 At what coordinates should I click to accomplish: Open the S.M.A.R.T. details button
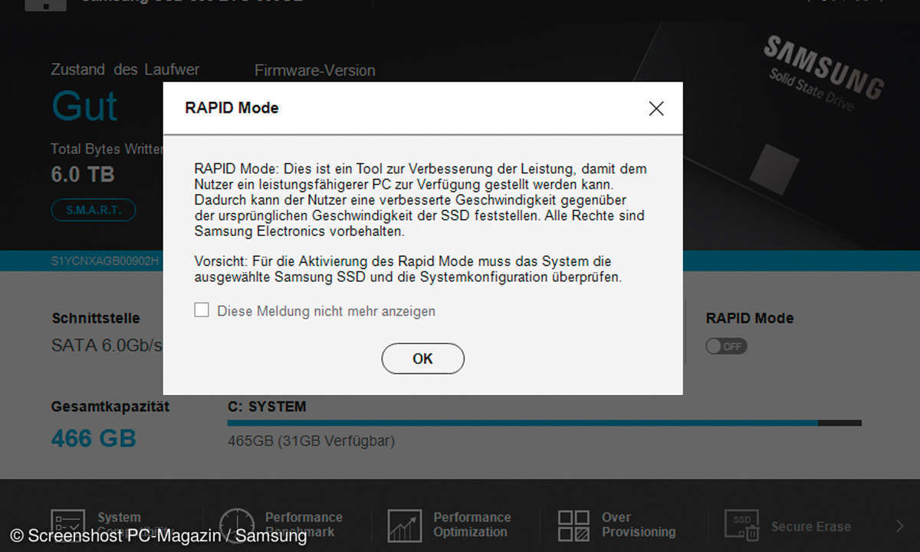(x=94, y=210)
